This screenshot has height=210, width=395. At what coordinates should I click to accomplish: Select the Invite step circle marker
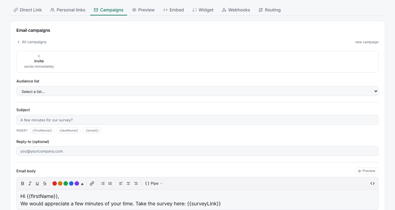click(x=39, y=56)
